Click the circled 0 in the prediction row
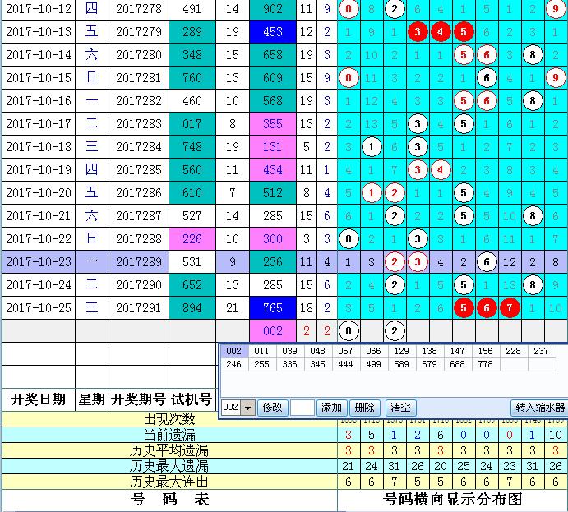Image resolution: width=568 pixels, height=512 pixels. [349, 330]
